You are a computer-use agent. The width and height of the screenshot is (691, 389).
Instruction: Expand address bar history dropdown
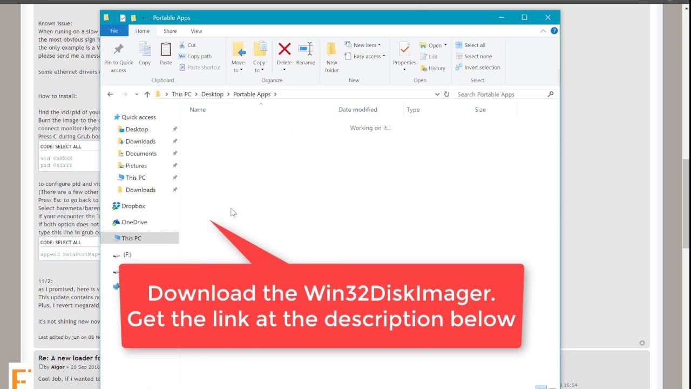point(437,94)
